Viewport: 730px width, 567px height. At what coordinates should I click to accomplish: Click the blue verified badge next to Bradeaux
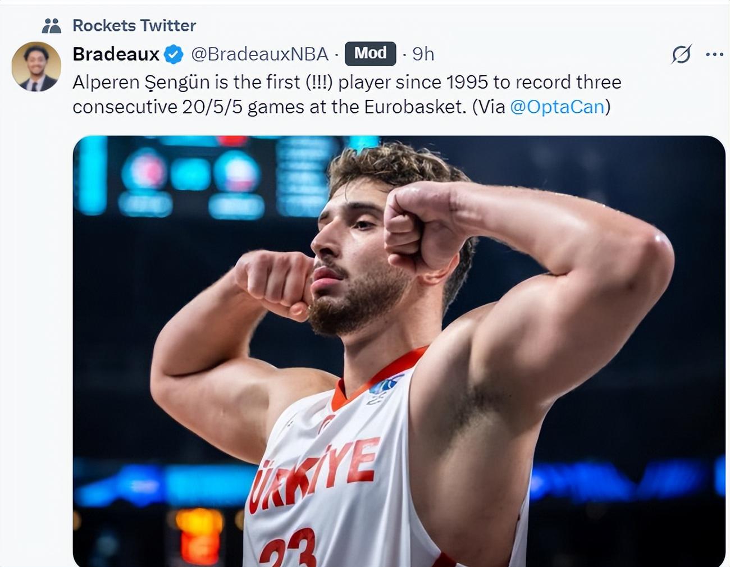point(174,54)
